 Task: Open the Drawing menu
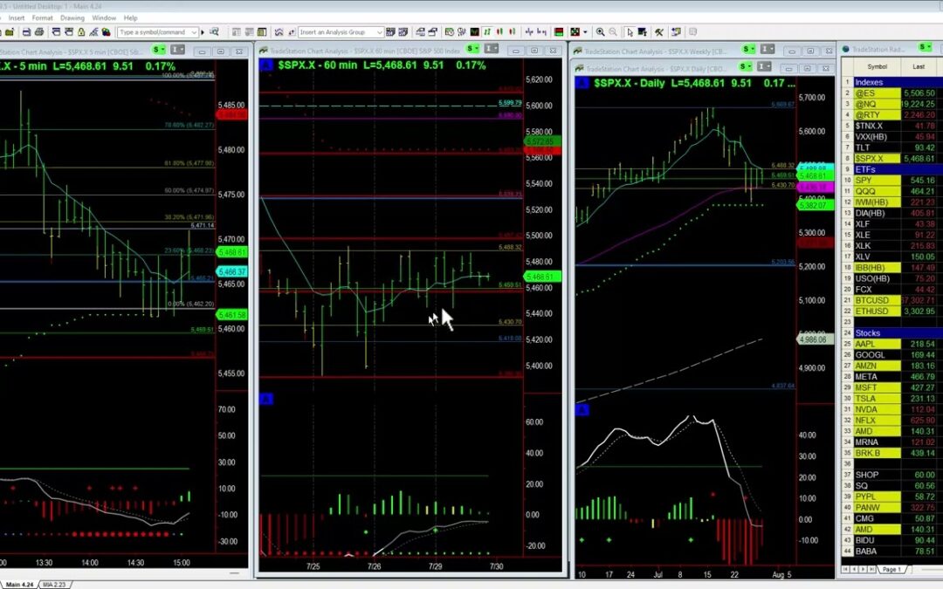72,17
